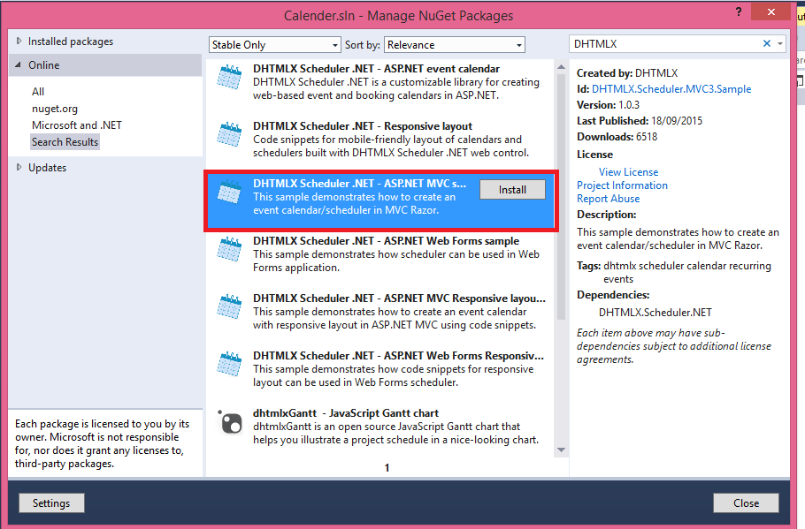Viewport: 805px width, 529px height.
Task: Click the package list scrollbar thumb
Action: click(x=561, y=196)
